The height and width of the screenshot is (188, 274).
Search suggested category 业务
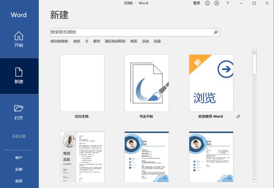[x=77, y=41]
